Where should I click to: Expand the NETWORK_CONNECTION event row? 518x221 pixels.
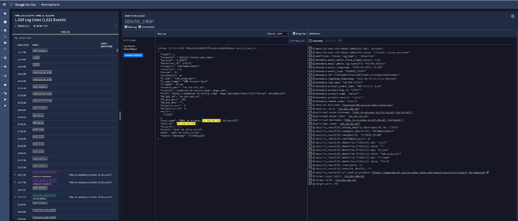point(15,197)
